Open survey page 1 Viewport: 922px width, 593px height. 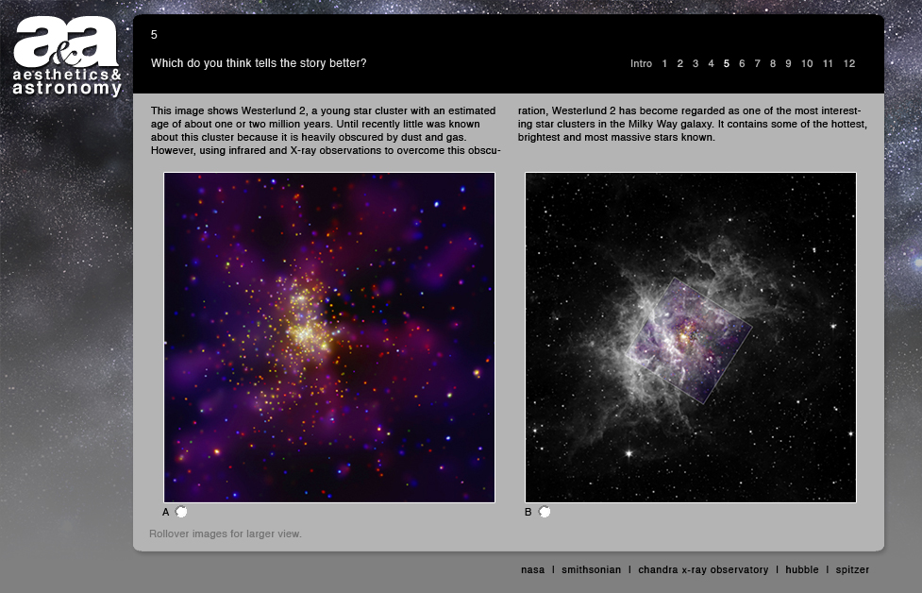pos(664,63)
